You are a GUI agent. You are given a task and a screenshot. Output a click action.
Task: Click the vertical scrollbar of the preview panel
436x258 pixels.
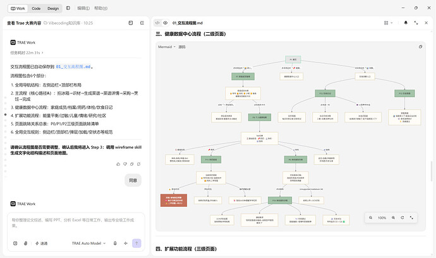tap(432, 171)
